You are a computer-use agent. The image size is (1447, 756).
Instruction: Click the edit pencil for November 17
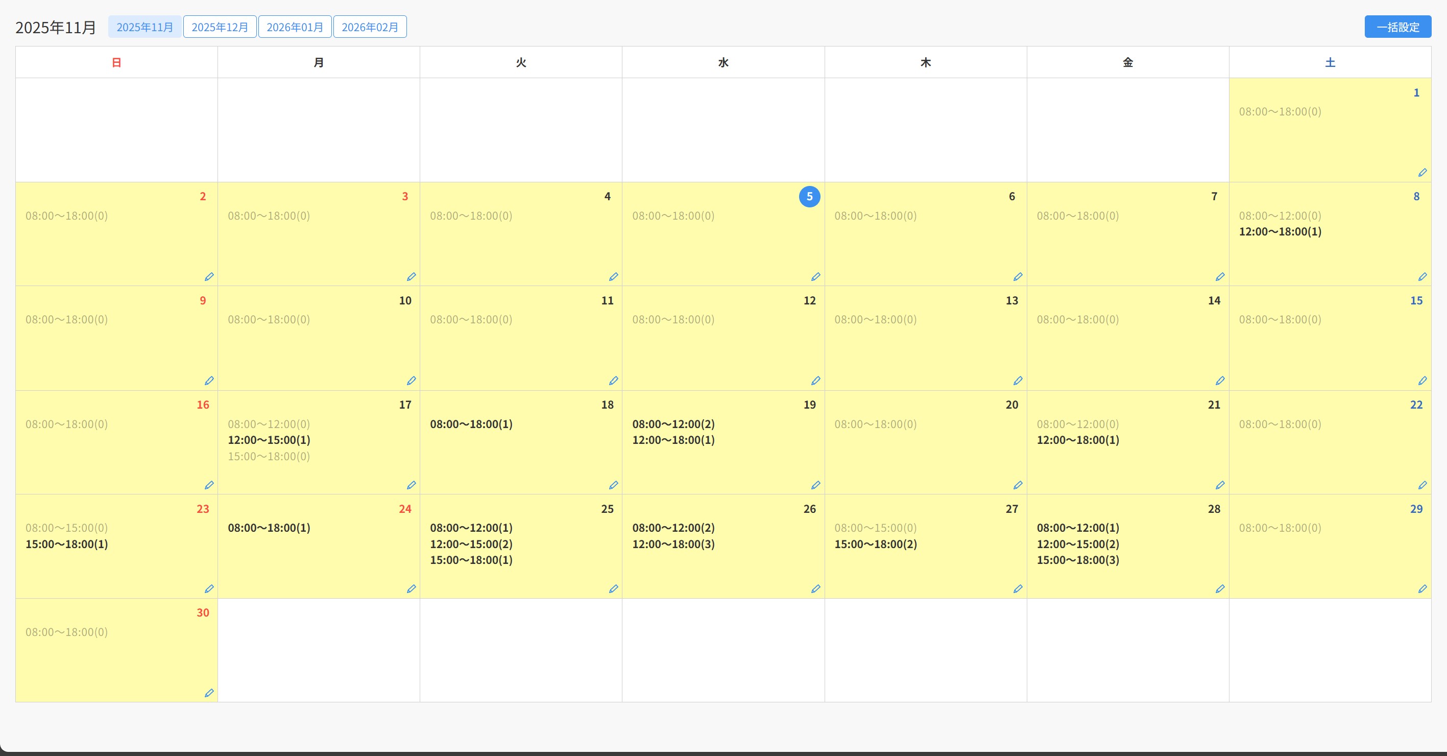click(x=411, y=485)
